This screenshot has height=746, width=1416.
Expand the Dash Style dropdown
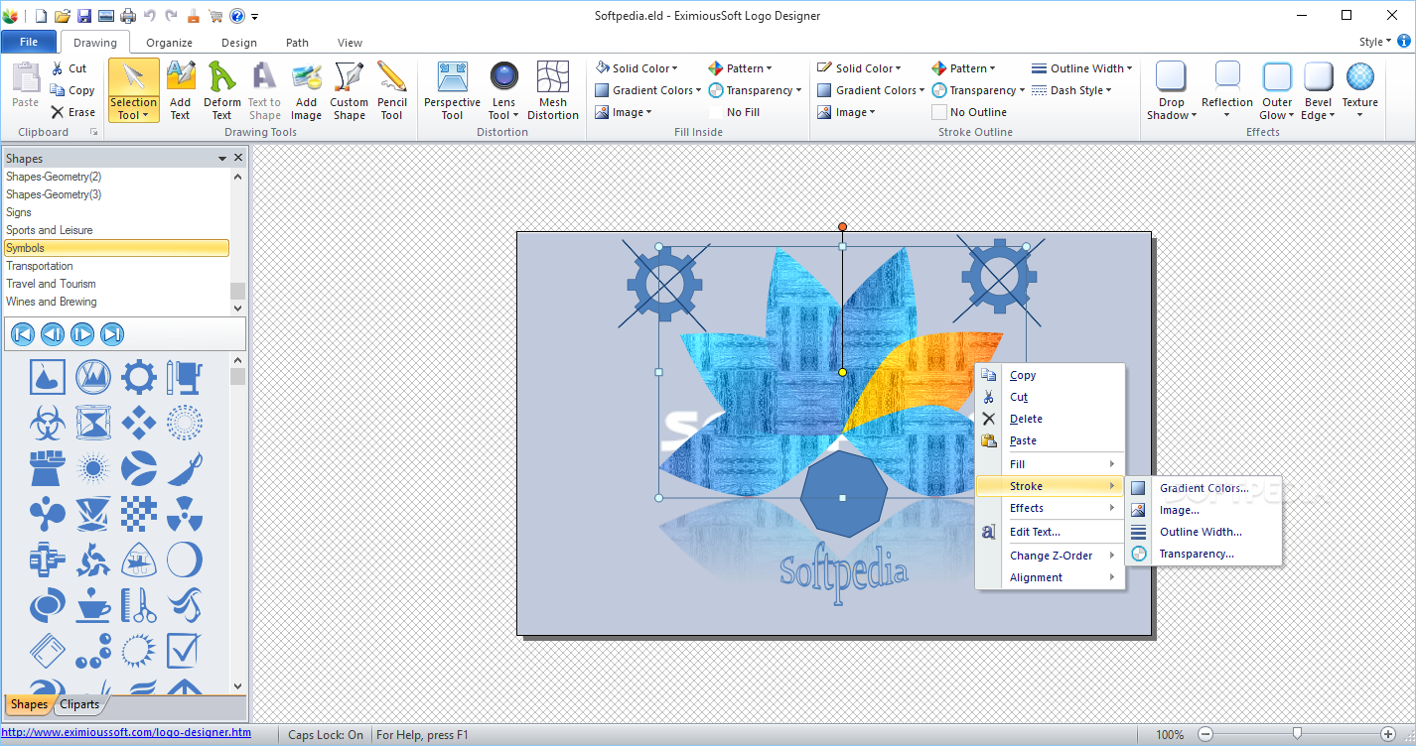click(x=1071, y=90)
